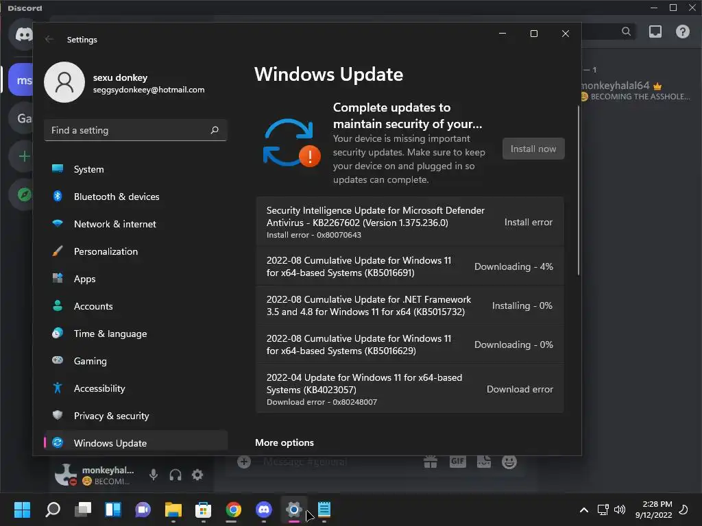
Task: Switch to Discord via taskbar icon
Action: pos(264,510)
